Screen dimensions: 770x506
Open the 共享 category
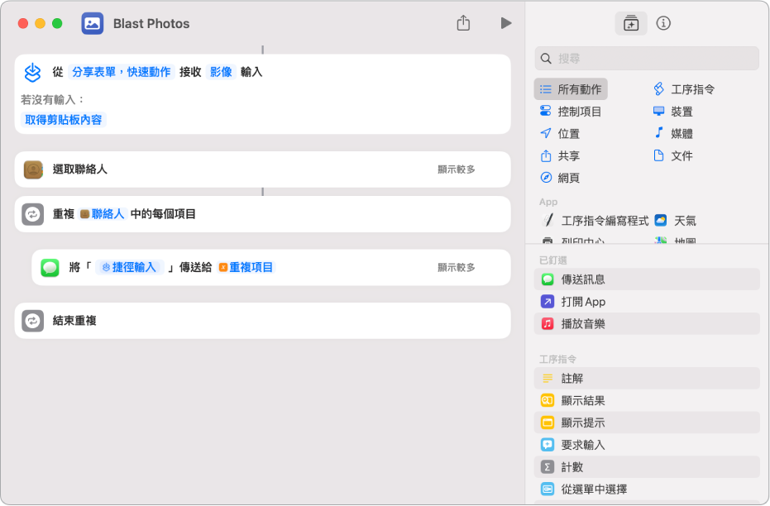[560, 155]
